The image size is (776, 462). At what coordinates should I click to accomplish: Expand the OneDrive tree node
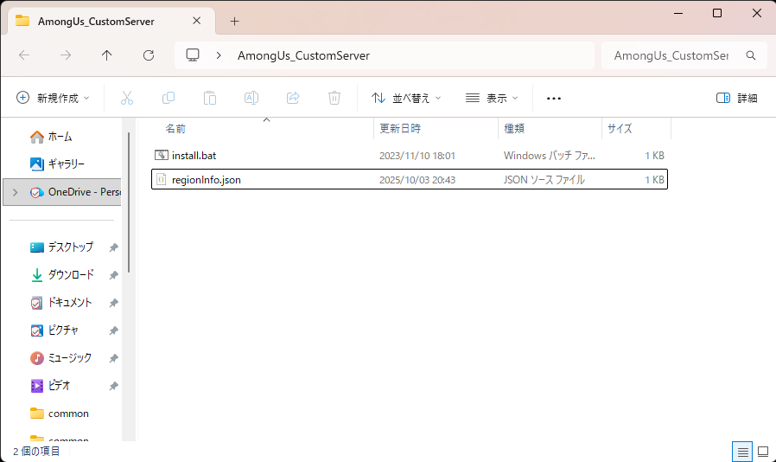15,192
